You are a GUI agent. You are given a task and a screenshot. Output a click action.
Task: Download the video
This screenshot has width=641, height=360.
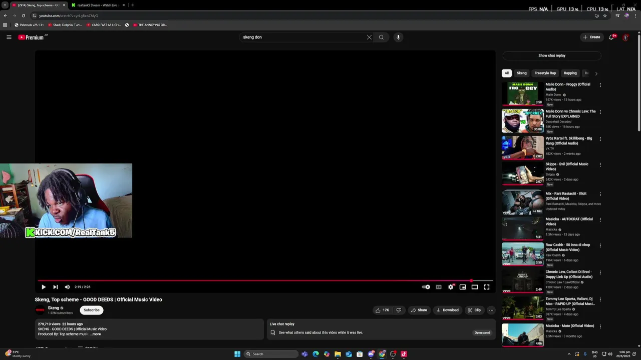[447, 310]
